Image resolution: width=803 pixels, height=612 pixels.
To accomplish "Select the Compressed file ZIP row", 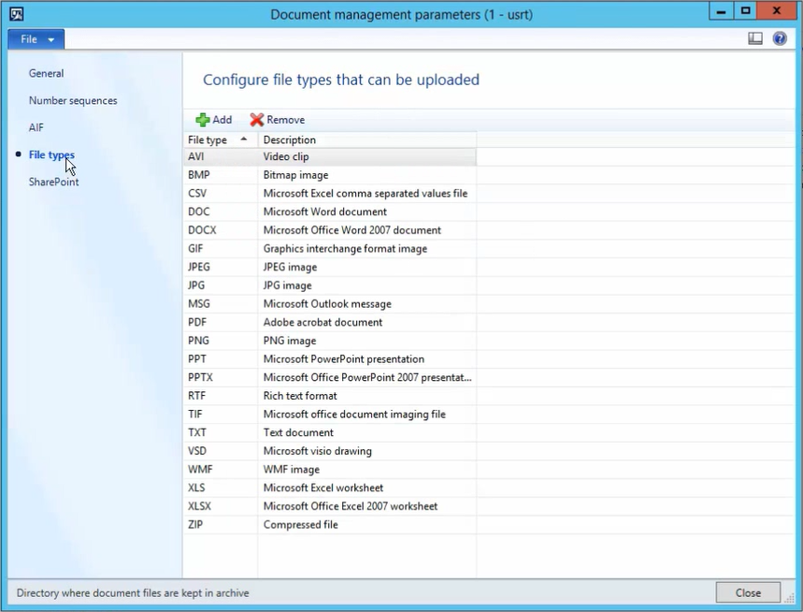I will coord(330,525).
